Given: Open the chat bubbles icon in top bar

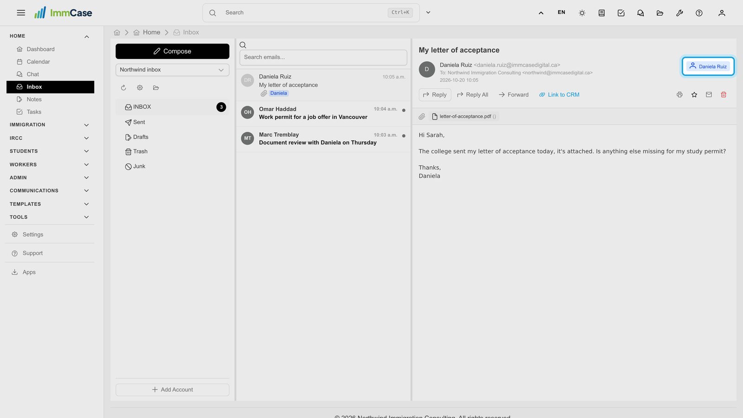Looking at the screenshot, I should [x=640, y=13].
